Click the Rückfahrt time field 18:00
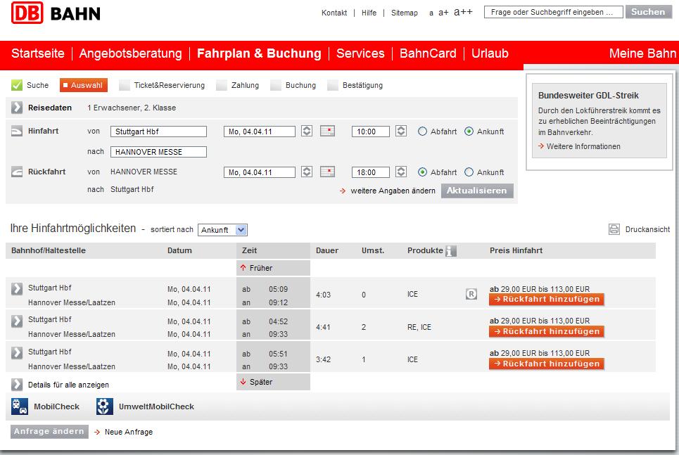The width and height of the screenshot is (679, 455). click(x=371, y=172)
